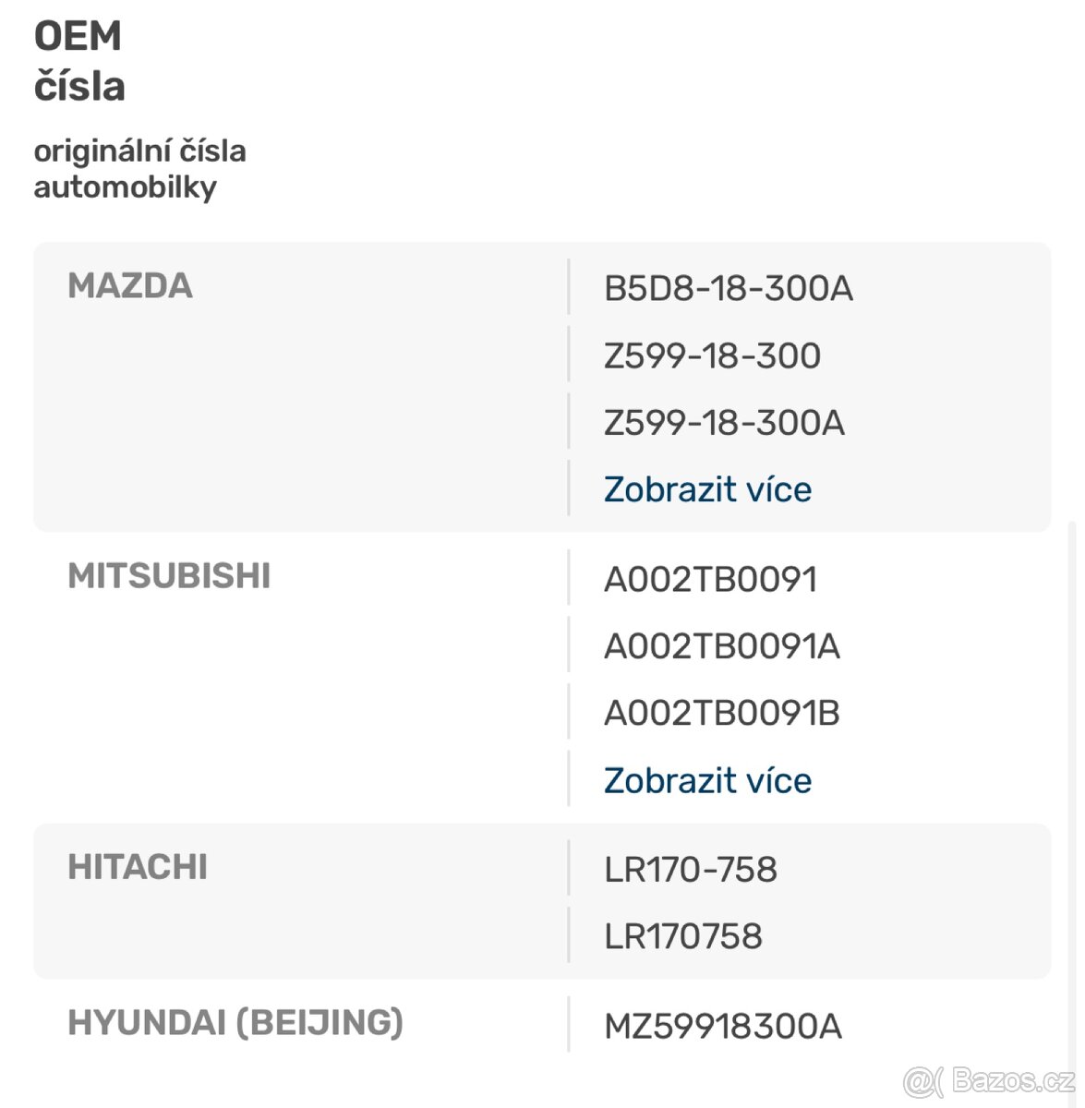This screenshot has width=1085, height=1108.
Task: Click the HITACHI brand label
Action: click(138, 868)
